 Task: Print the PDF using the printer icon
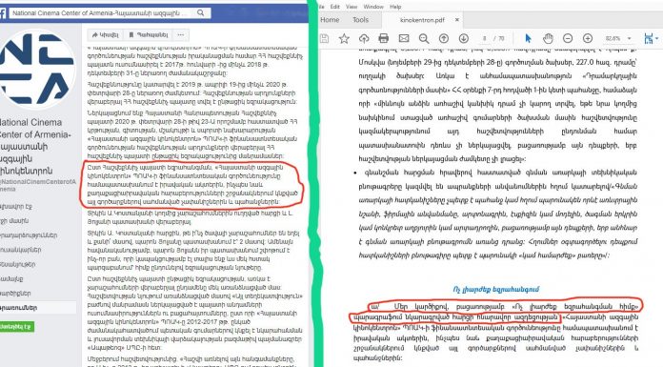tap(384, 38)
